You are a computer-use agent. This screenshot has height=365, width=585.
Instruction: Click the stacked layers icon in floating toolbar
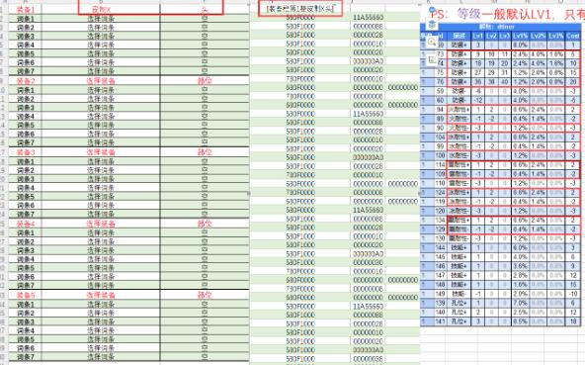point(432,25)
